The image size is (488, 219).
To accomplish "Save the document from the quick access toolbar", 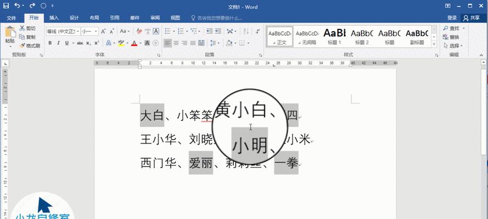I will 6,5.
